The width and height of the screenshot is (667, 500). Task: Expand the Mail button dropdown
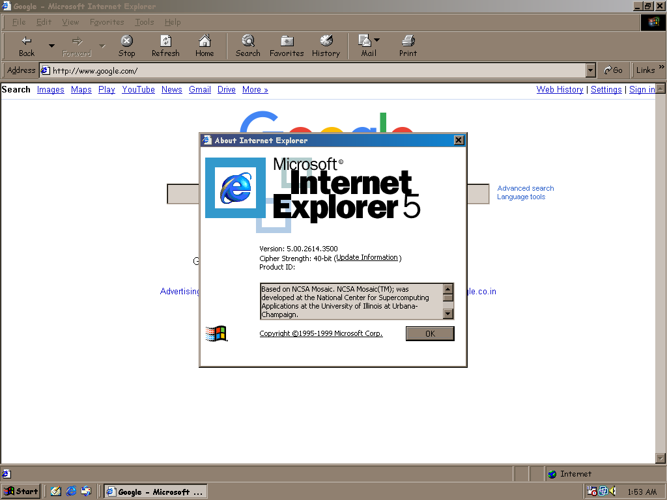point(376,40)
